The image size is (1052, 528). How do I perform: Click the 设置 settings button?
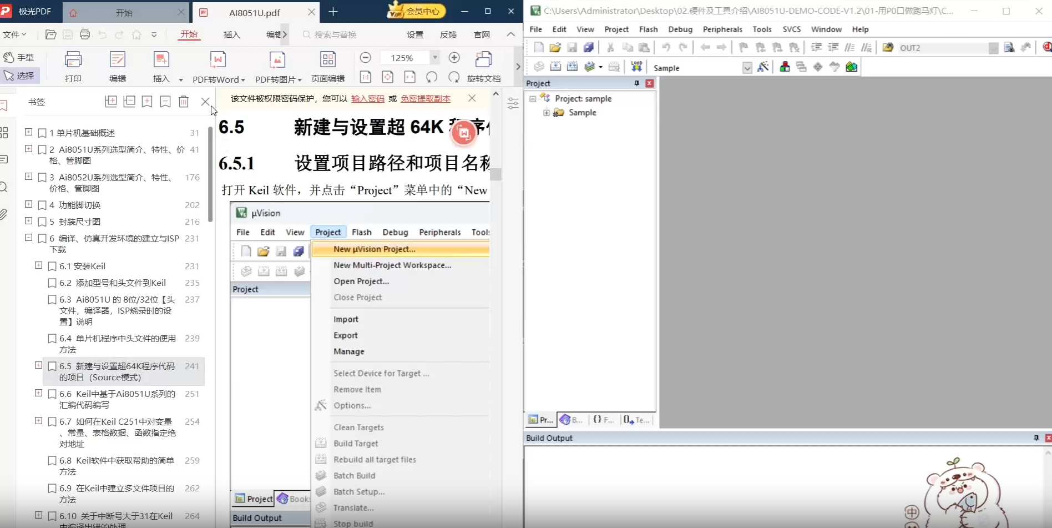(x=415, y=34)
